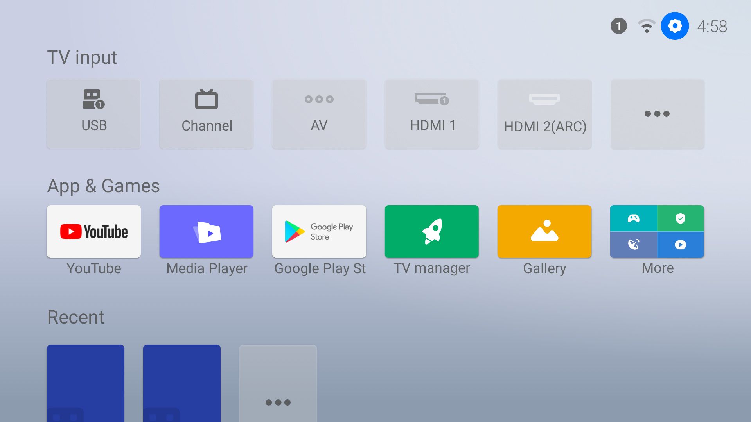The height and width of the screenshot is (422, 751).
Task: Expand more TV inputs with three dots
Action: [657, 114]
